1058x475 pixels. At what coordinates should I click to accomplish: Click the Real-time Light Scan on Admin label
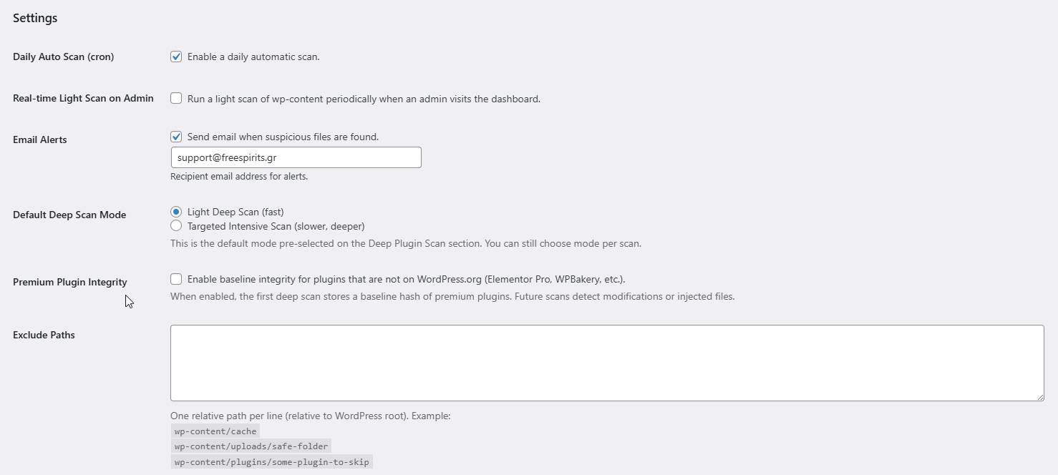[83, 98]
